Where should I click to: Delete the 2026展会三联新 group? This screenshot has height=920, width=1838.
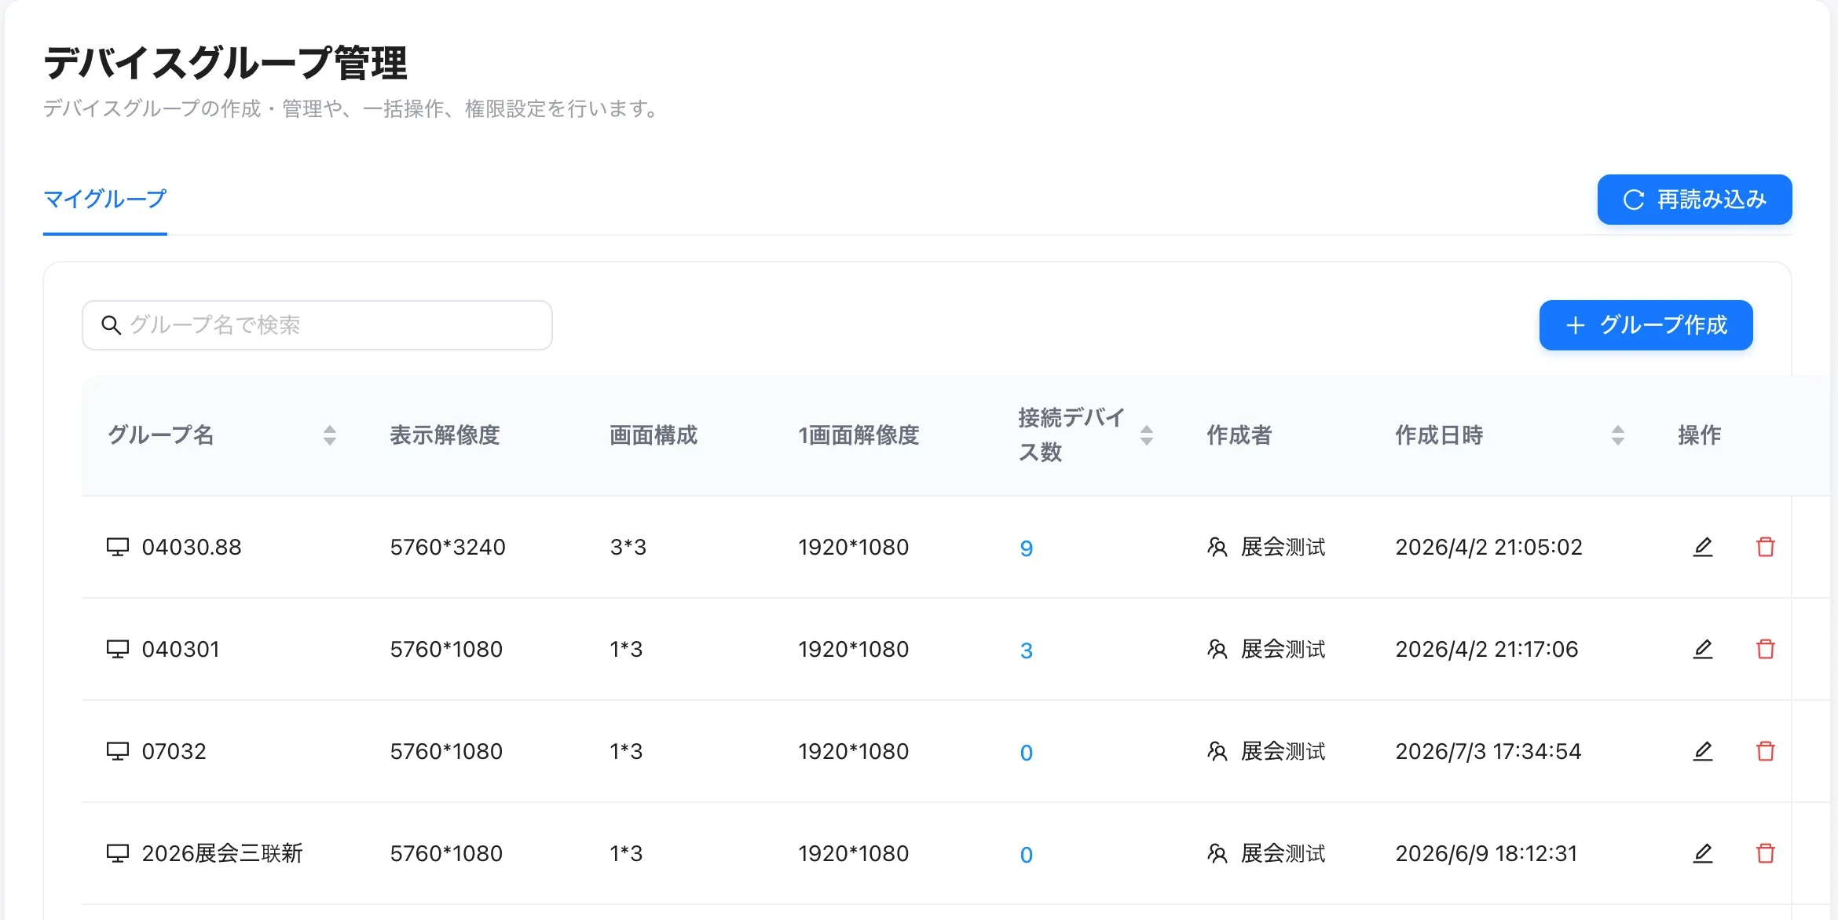[1765, 853]
